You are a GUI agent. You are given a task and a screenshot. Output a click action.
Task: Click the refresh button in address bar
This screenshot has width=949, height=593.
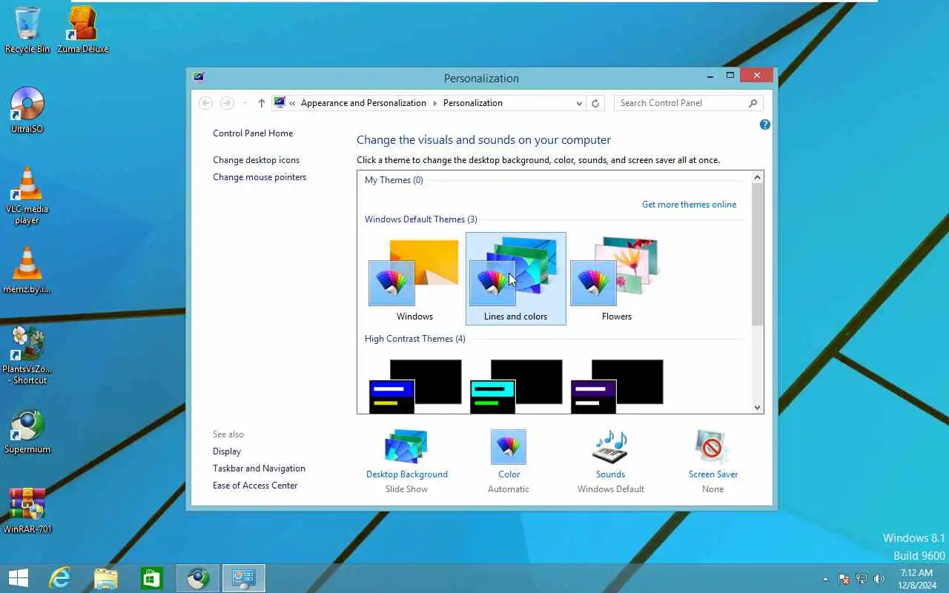pos(595,103)
